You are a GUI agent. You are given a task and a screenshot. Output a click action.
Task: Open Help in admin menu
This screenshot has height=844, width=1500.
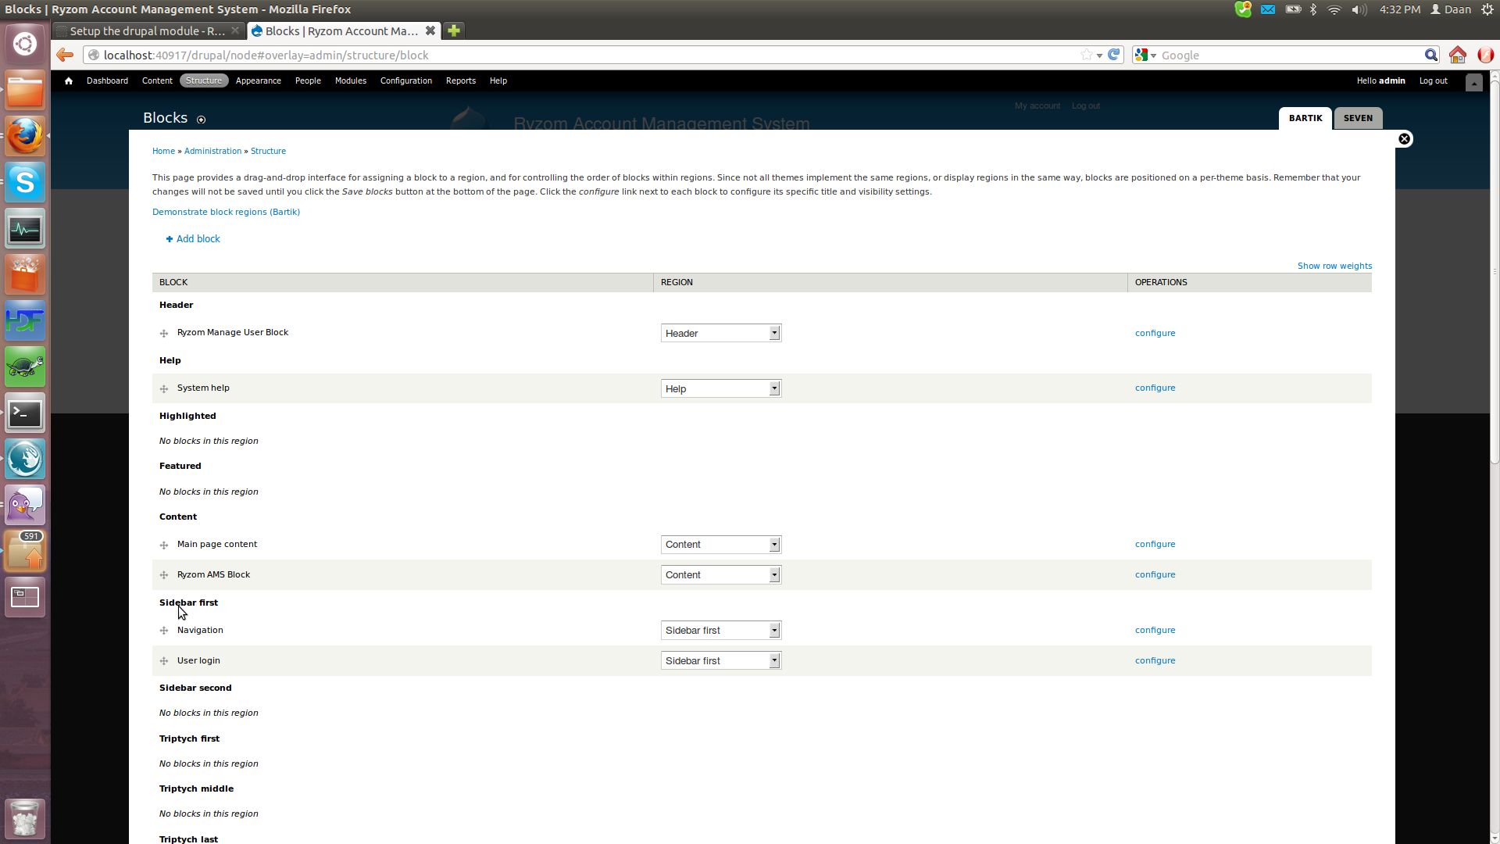point(498,80)
